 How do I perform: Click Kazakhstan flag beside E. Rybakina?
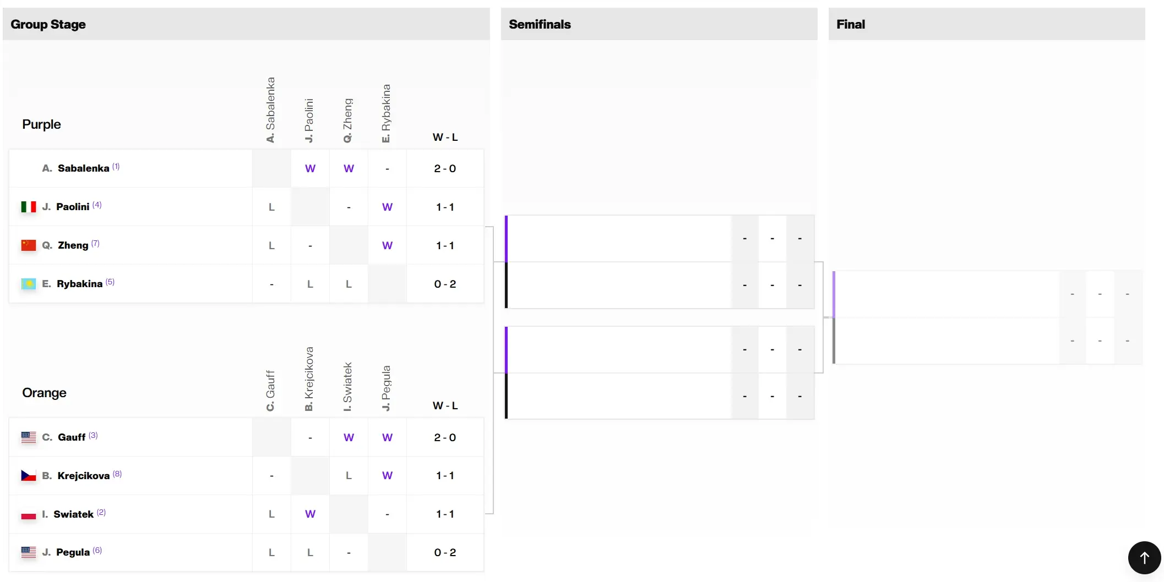point(29,284)
